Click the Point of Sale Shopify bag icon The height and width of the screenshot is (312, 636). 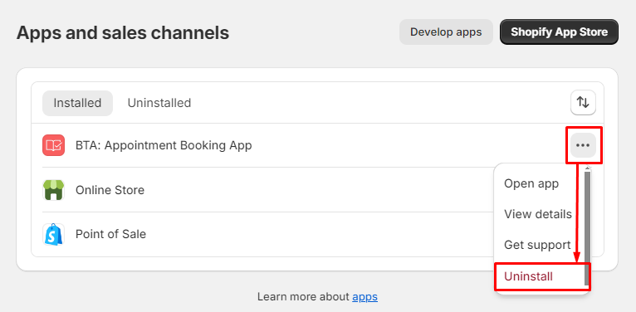(53, 234)
